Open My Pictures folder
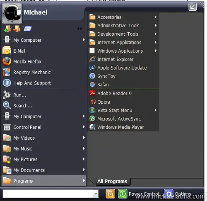The height and width of the screenshot is (201, 207). click(x=43, y=160)
